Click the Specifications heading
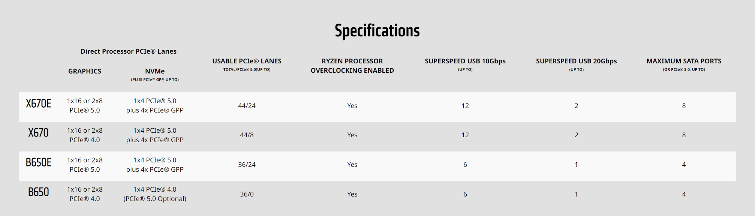The height and width of the screenshot is (216, 755). (377, 31)
